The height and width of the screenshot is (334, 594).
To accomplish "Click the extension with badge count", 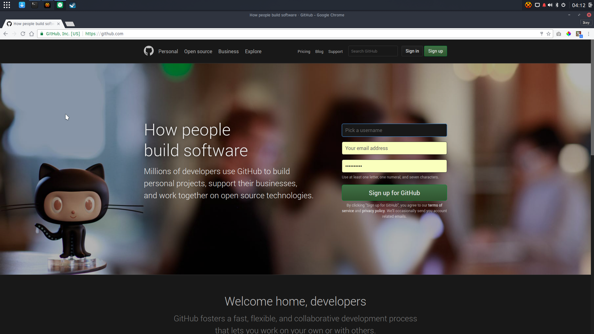I will coord(579,34).
